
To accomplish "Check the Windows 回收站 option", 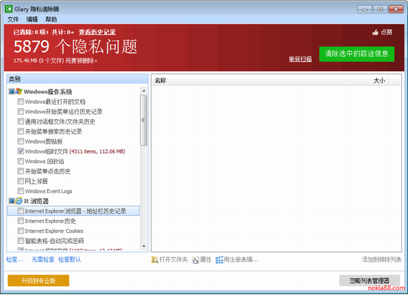I will (x=21, y=161).
